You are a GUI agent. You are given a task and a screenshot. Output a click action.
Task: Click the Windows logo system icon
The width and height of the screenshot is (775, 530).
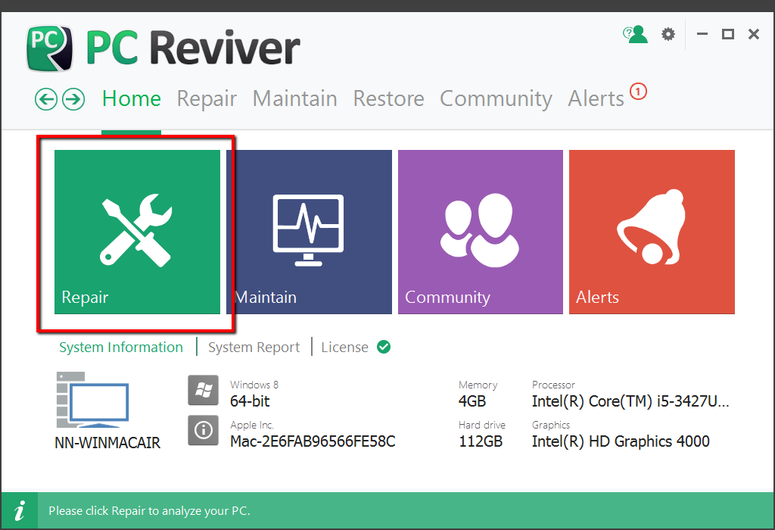tap(203, 391)
